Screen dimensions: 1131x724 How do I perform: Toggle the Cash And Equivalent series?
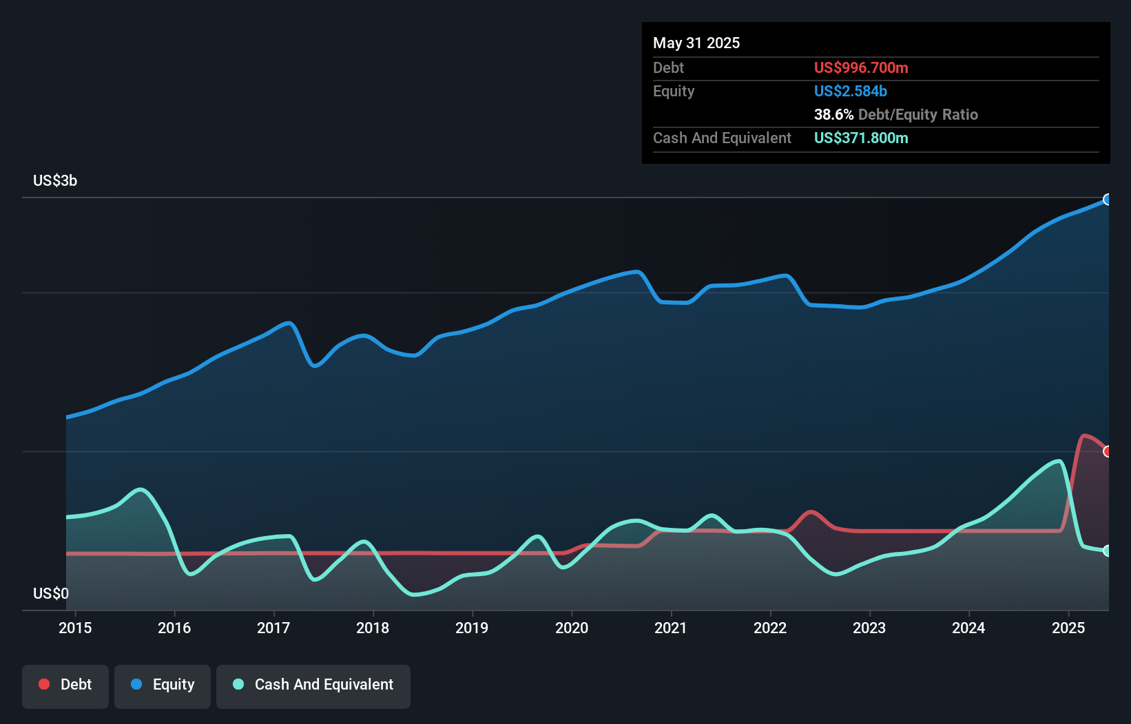[313, 684]
